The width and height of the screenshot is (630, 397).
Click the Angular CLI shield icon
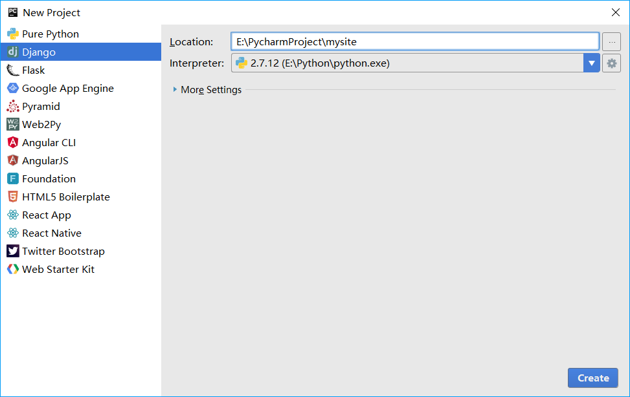[13, 142]
